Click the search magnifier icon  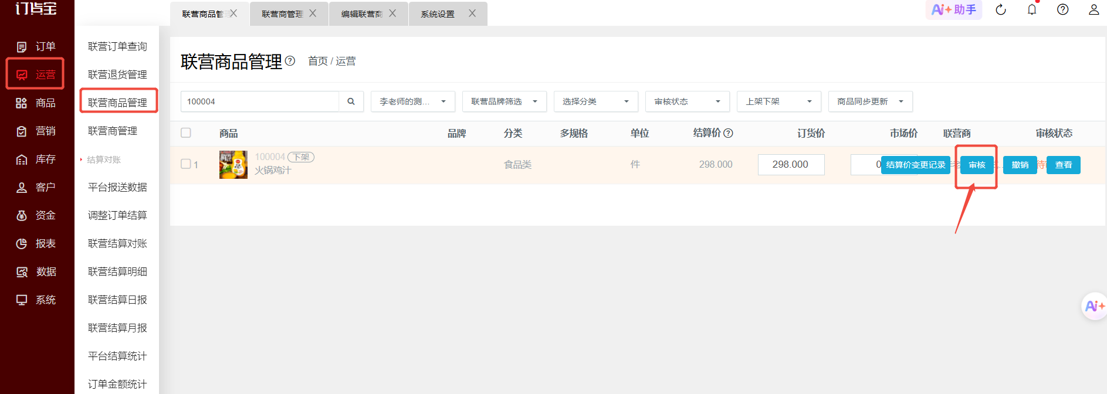click(351, 101)
